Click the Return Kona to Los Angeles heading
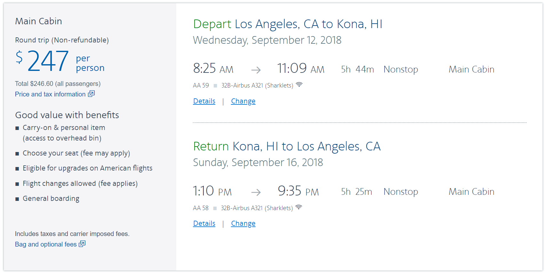 [287, 147]
